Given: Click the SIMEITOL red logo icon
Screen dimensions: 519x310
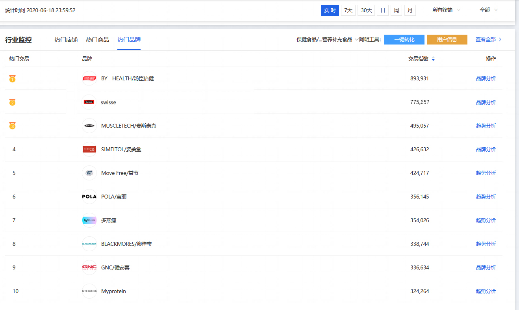Looking at the screenshot, I should (x=89, y=149).
